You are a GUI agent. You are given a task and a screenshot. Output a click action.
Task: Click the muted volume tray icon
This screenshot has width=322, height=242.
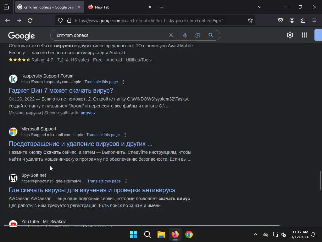pyautogui.click(x=284, y=234)
